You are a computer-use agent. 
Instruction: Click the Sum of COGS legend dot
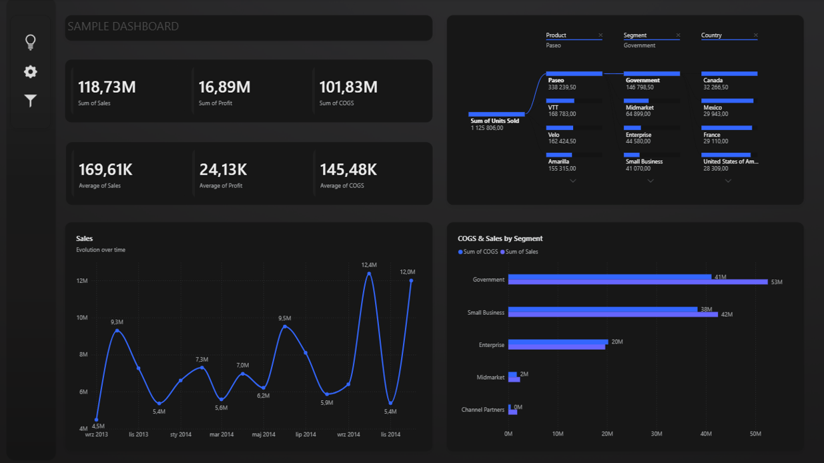click(x=460, y=252)
